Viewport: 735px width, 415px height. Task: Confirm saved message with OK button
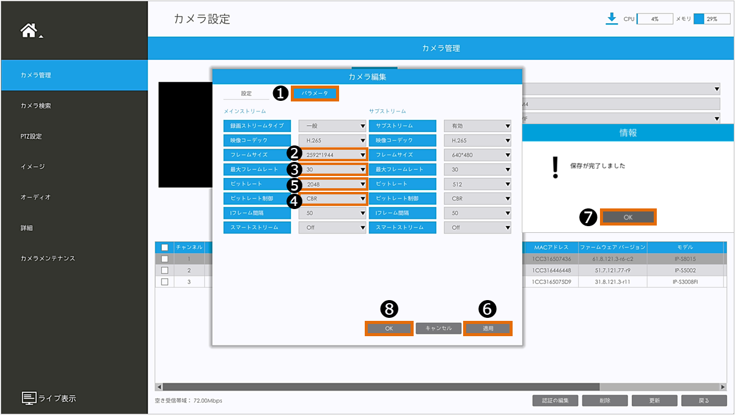coord(628,217)
